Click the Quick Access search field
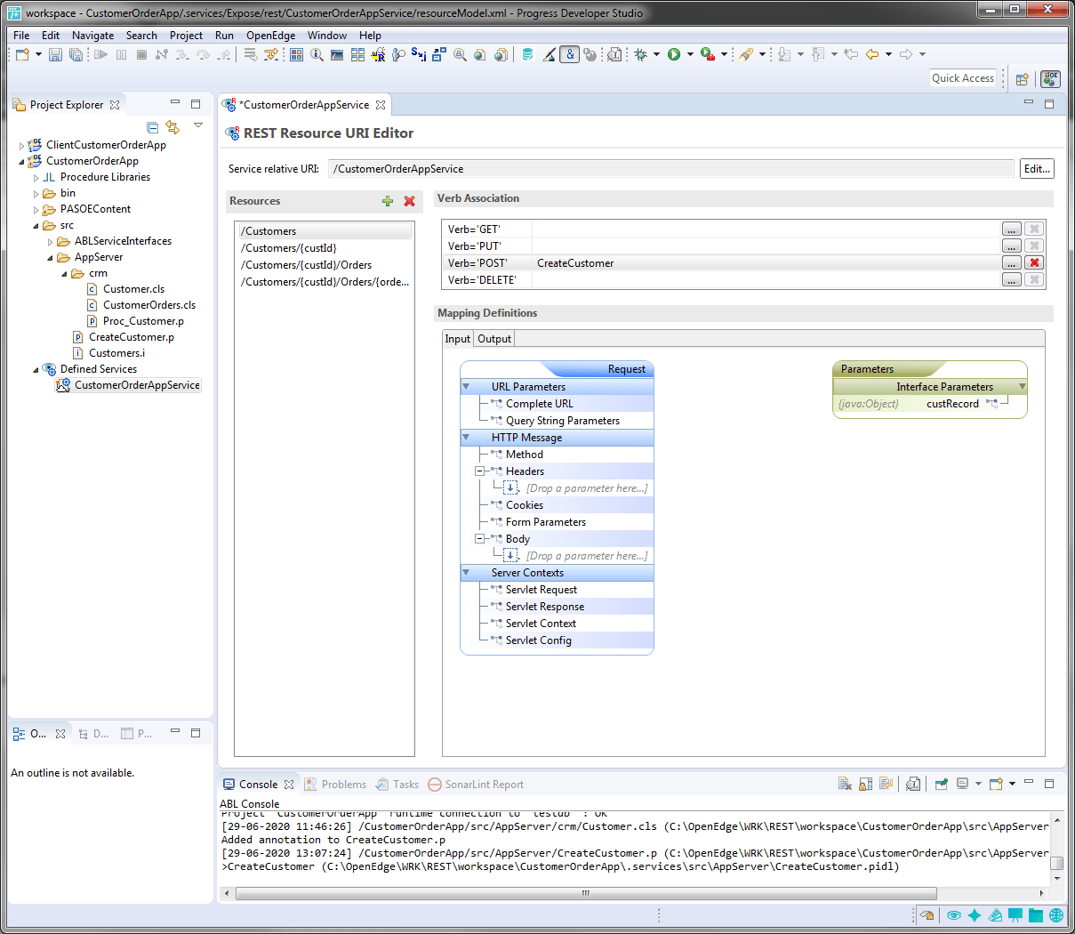Screen dimensions: 1075x934 [963, 78]
